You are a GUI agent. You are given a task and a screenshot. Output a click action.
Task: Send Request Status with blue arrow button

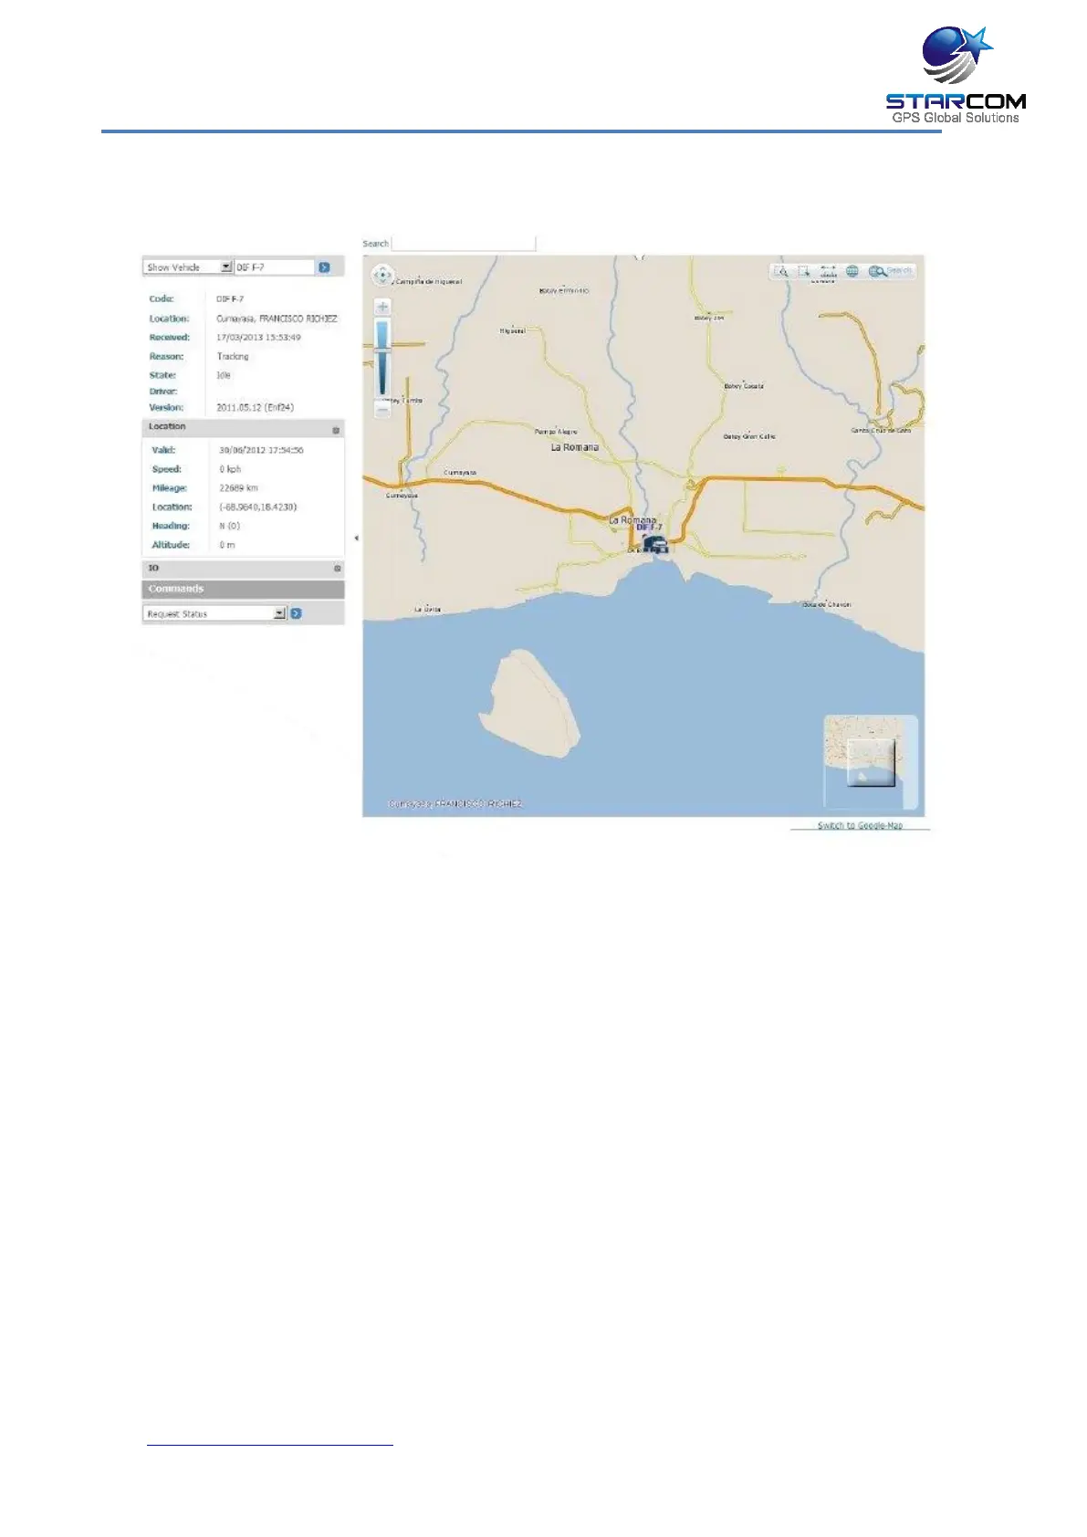[296, 613]
